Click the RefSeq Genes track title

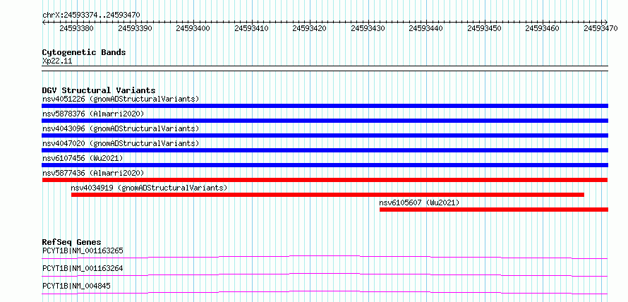pyautogui.click(x=72, y=242)
